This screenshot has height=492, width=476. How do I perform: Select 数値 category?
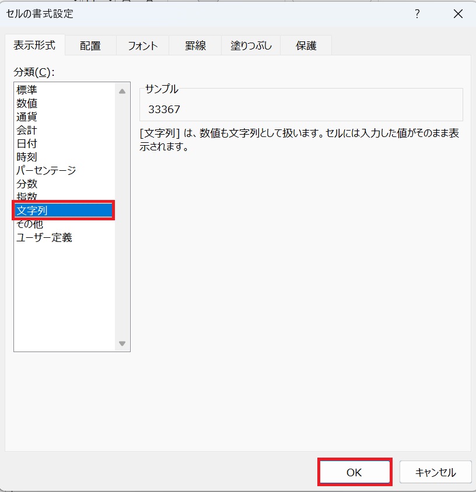[65, 103]
